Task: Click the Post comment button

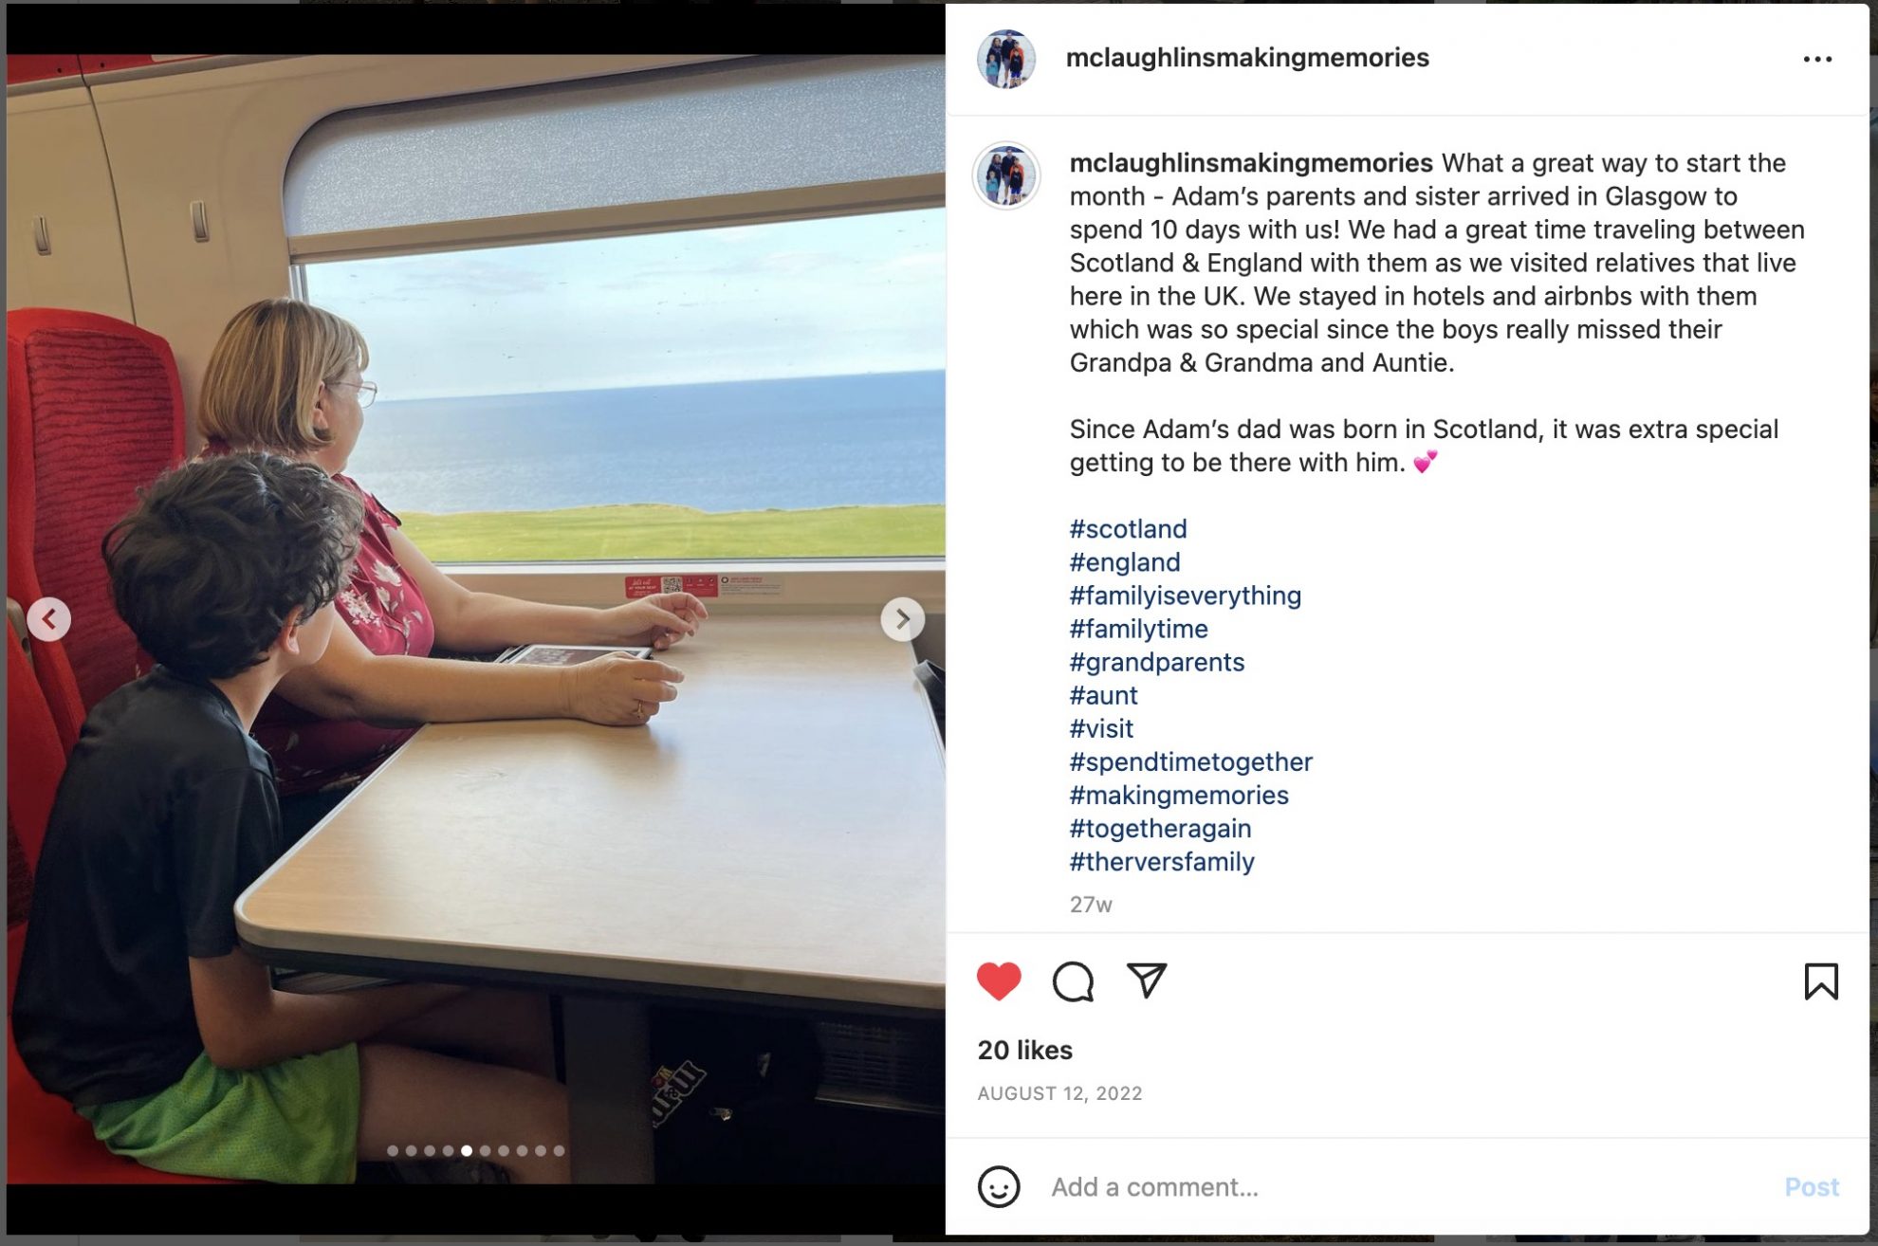Action: (1811, 1186)
